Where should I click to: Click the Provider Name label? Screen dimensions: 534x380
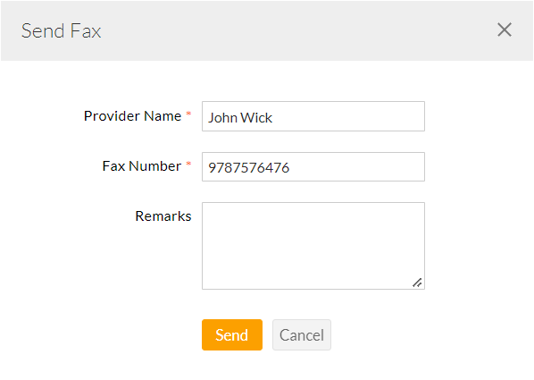(x=132, y=116)
